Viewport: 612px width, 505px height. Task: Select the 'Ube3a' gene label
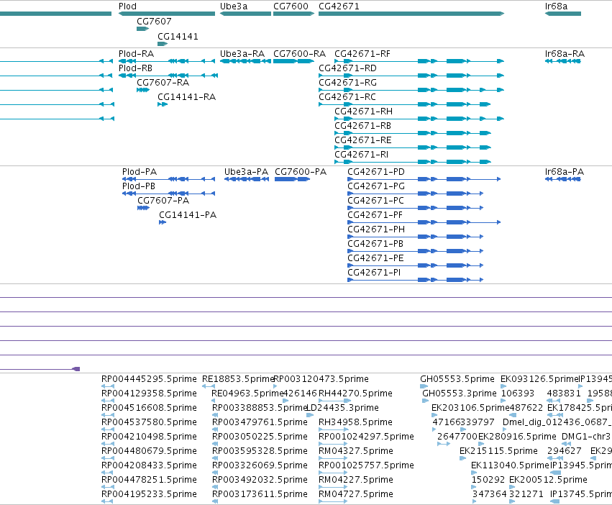[x=234, y=6]
